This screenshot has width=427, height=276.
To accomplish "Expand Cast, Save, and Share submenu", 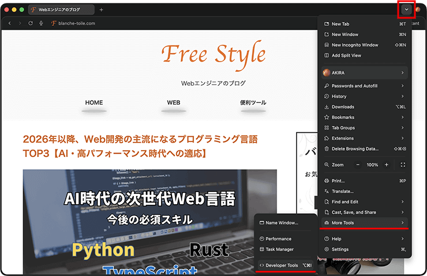I will (x=365, y=212).
